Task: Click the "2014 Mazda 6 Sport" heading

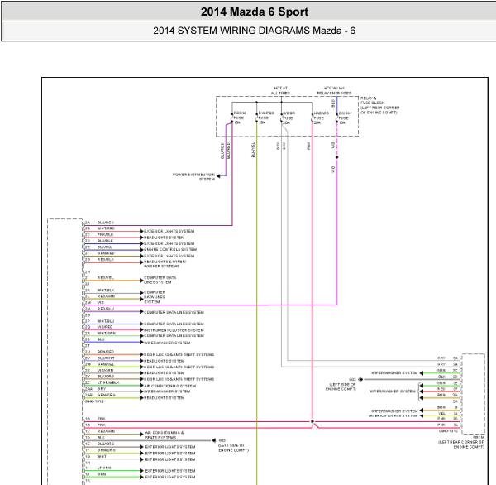Action: (255, 12)
